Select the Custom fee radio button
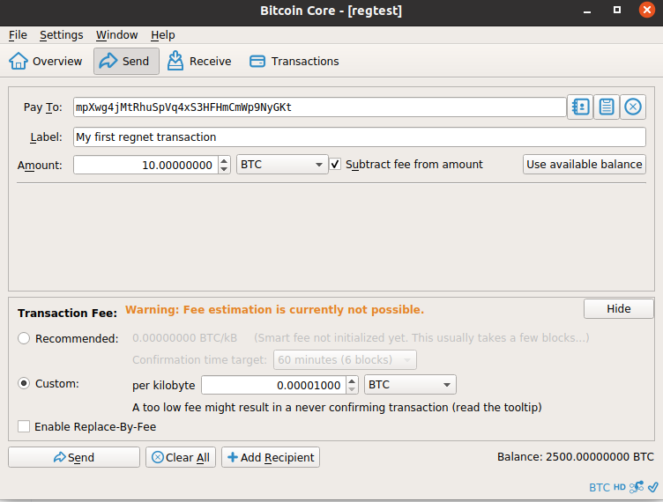 [x=24, y=383]
